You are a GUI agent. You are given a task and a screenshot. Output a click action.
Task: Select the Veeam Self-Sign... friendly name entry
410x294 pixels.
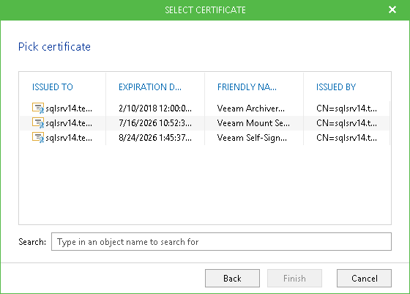click(252, 138)
